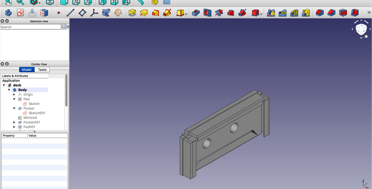Create a datum line
The width and height of the screenshot is (372, 189).
(x=71, y=12)
